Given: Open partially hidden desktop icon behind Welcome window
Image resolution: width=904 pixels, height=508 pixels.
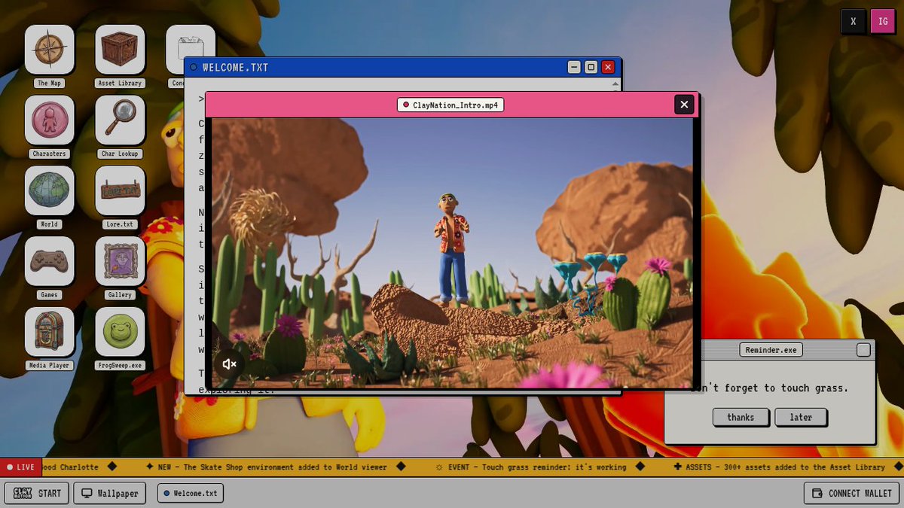Looking at the screenshot, I should click(191, 41).
